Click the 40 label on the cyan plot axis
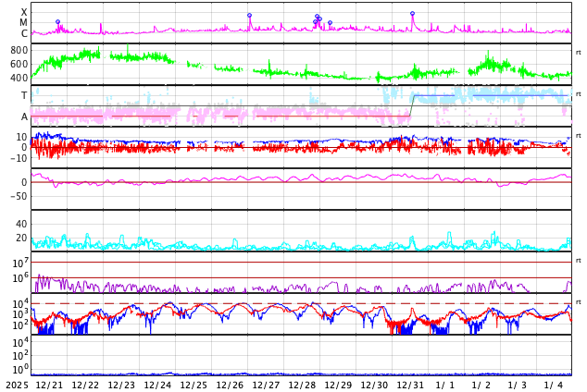Screen dimensions: 587x392 pos(21,224)
